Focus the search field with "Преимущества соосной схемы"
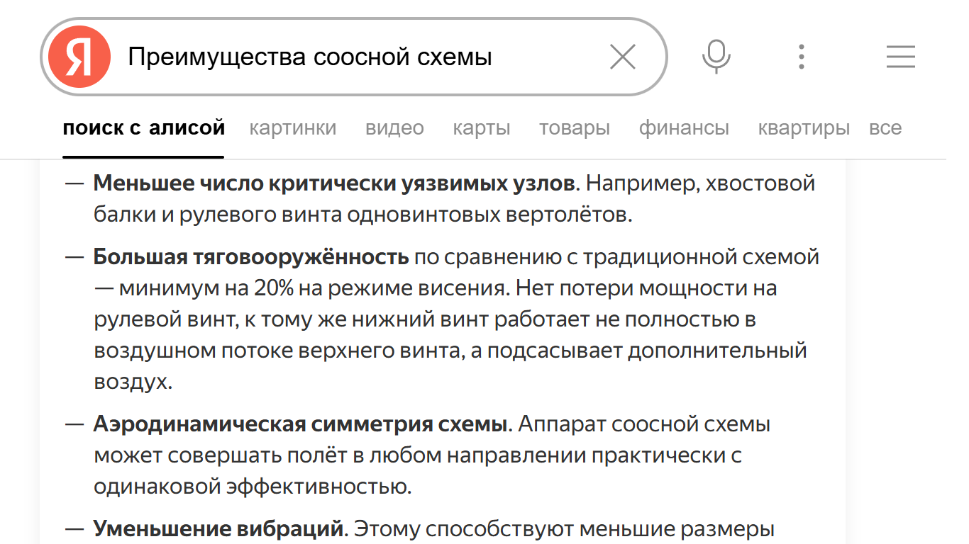 click(x=355, y=57)
